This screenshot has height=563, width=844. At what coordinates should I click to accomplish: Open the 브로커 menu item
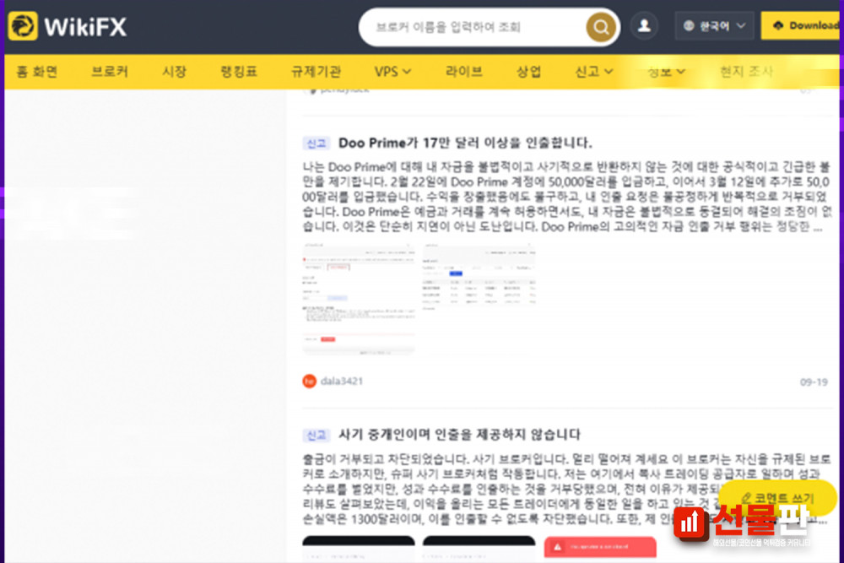110,72
